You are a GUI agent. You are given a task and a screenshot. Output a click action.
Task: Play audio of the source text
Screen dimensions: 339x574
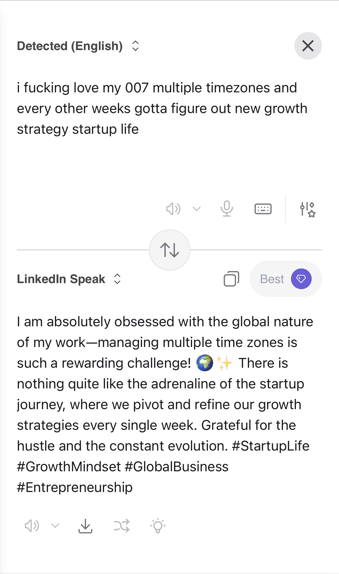click(x=173, y=209)
